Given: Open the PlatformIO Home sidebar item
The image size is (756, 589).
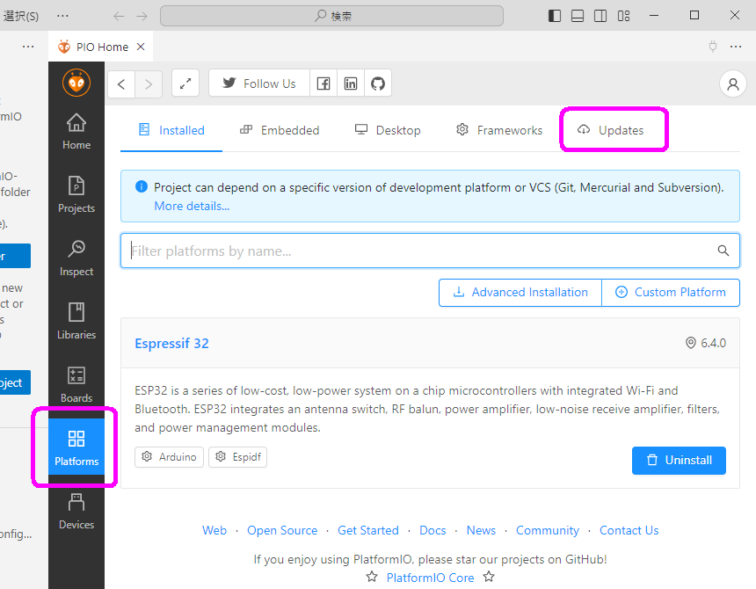Looking at the screenshot, I should 76,131.
